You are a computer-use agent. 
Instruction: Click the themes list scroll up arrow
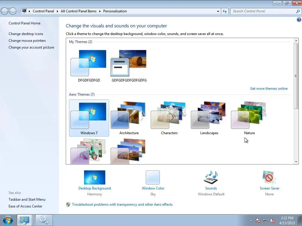(x=296, y=41)
